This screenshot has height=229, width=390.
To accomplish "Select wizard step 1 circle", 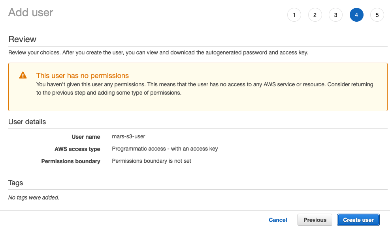I will [294, 15].
